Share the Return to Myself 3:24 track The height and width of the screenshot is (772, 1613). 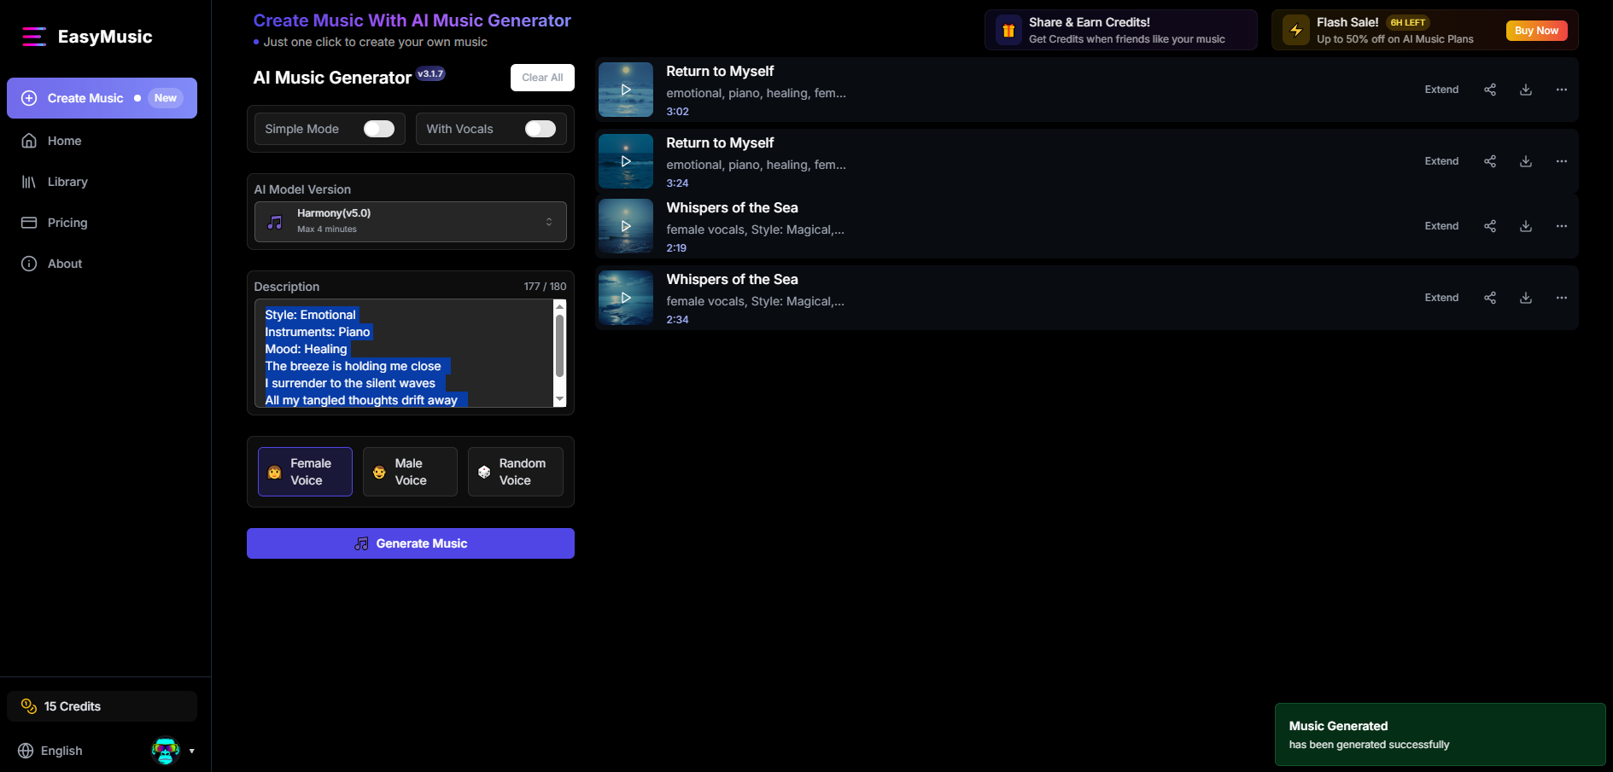(x=1490, y=161)
